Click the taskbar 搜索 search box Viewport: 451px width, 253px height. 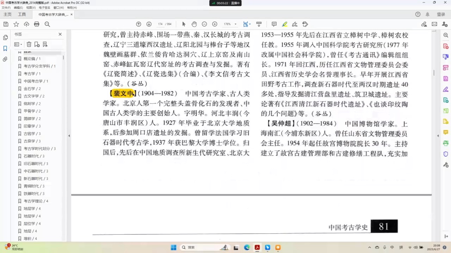click(204, 247)
